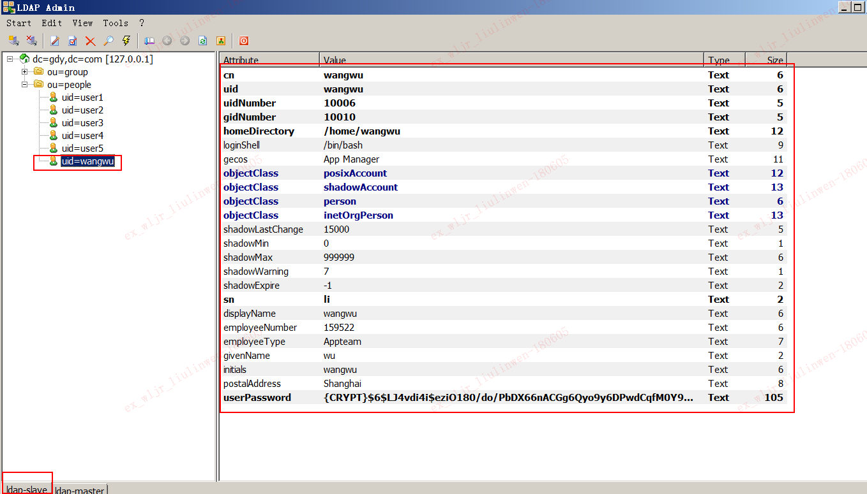Select the loginShell value /bin/bash

point(343,145)
